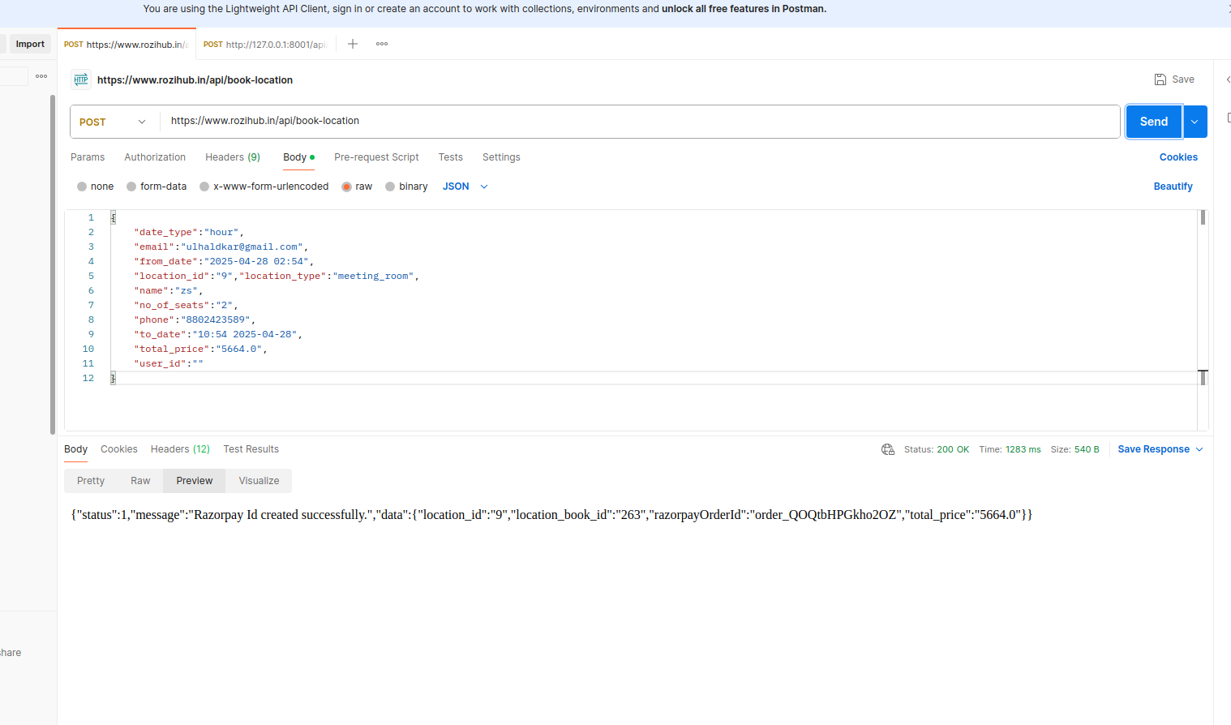
Task: Switch response view to Pretty
Action: pyautogui.click(x=91, y=481)
